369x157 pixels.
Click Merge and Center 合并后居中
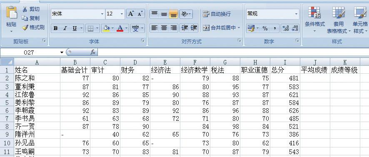[x=219, y=28]
